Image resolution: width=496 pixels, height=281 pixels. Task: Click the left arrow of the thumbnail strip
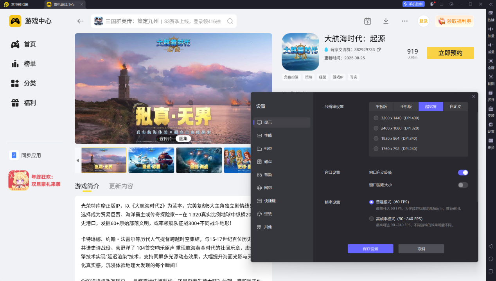pos(77,160)
